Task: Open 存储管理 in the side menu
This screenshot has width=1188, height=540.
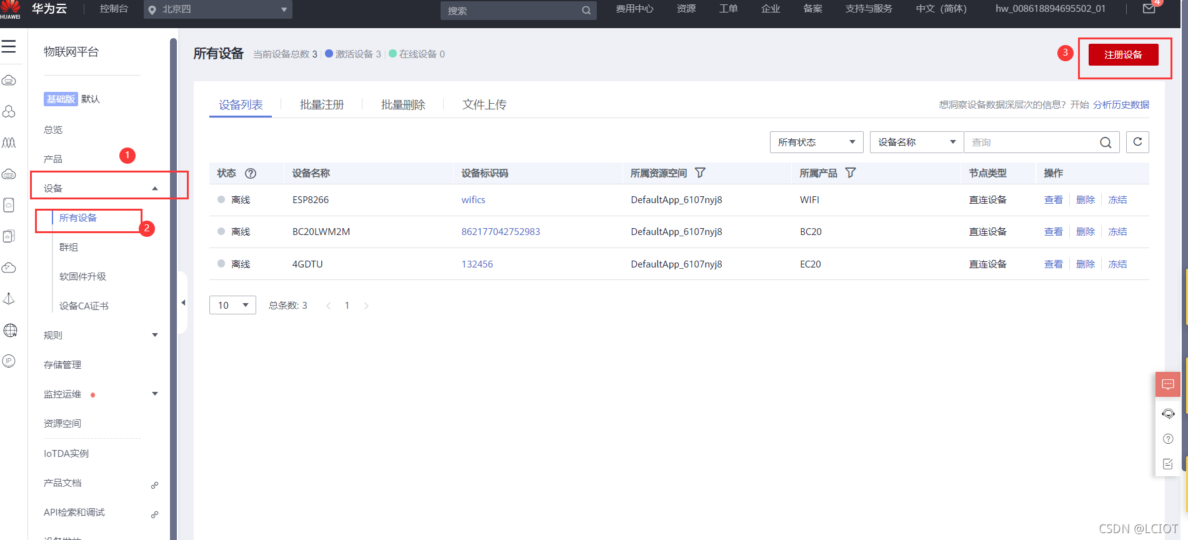Action: pos(62,365)
